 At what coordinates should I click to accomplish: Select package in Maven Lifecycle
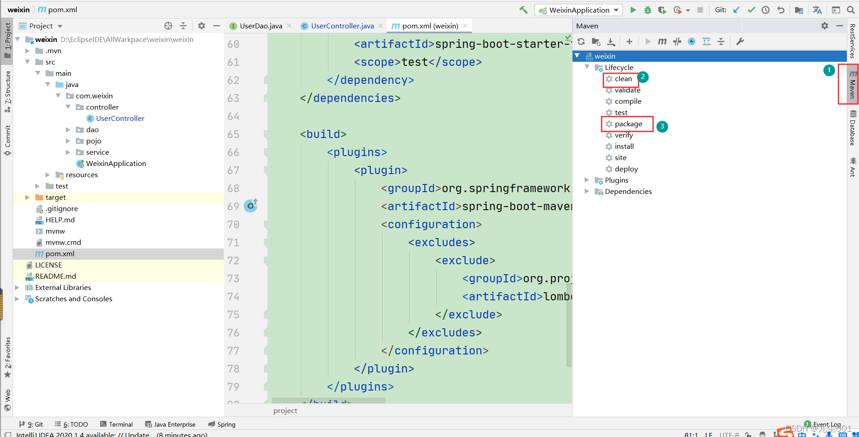(628, 124)
